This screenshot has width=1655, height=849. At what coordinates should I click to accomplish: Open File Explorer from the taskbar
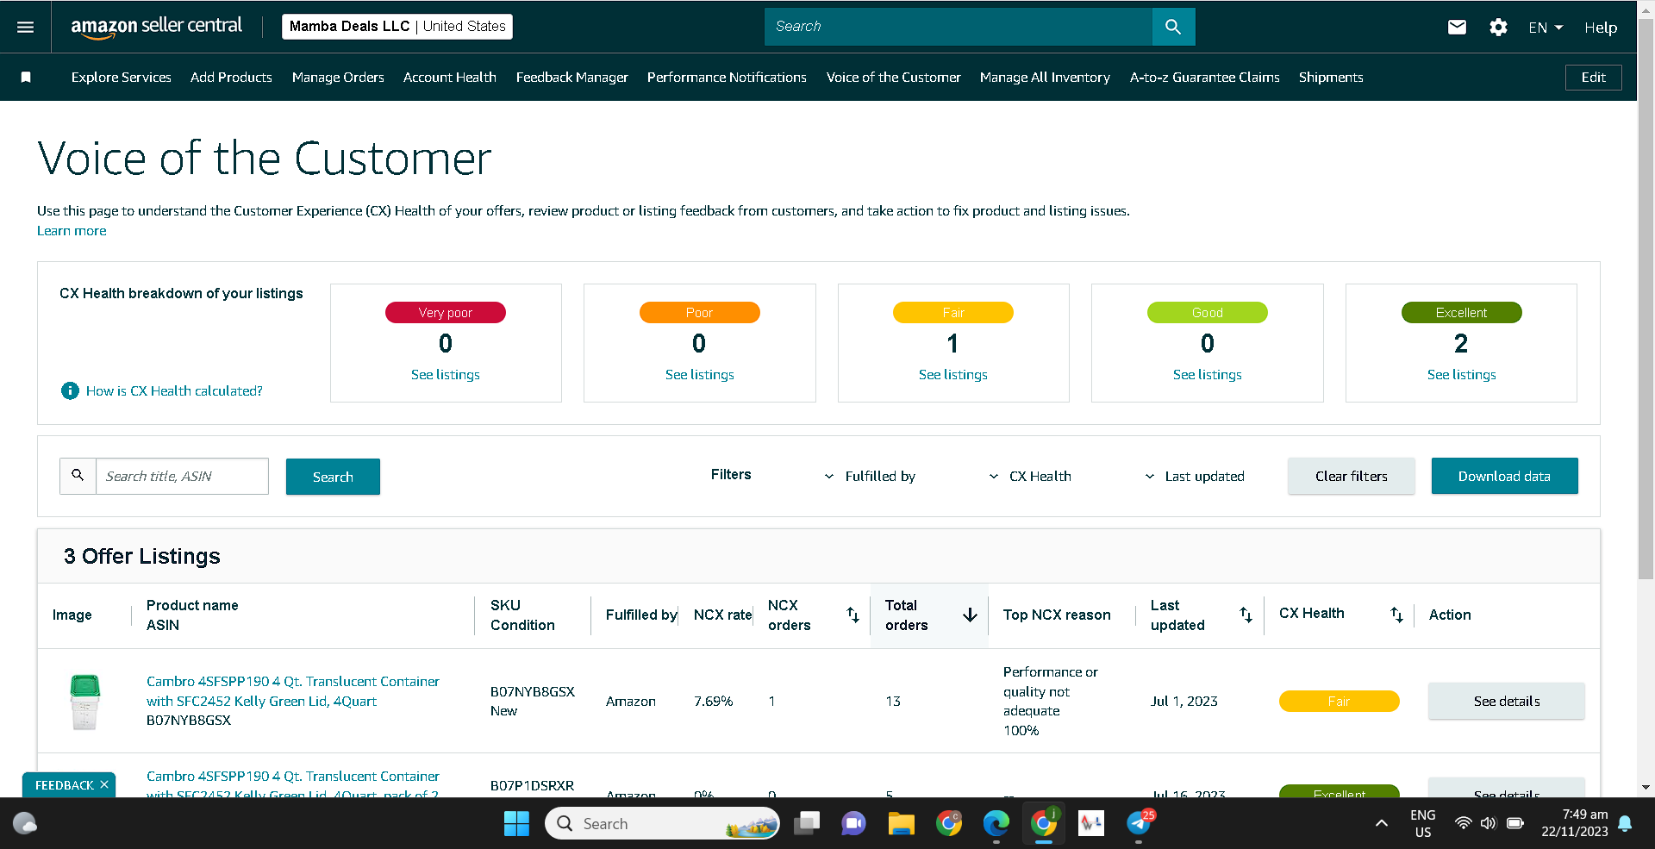click(901, 824)
